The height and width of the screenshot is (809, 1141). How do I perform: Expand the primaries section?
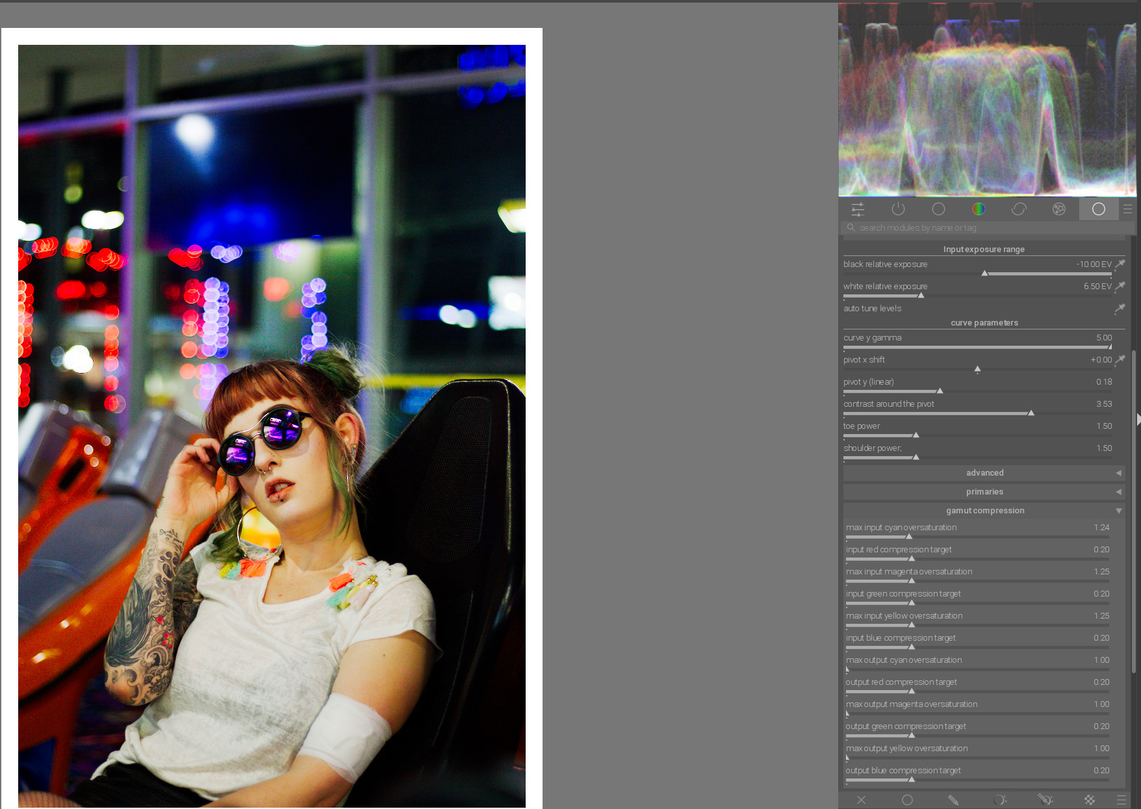click(x=984, y=492)
